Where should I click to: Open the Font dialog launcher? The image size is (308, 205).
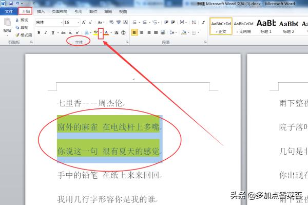127,42
